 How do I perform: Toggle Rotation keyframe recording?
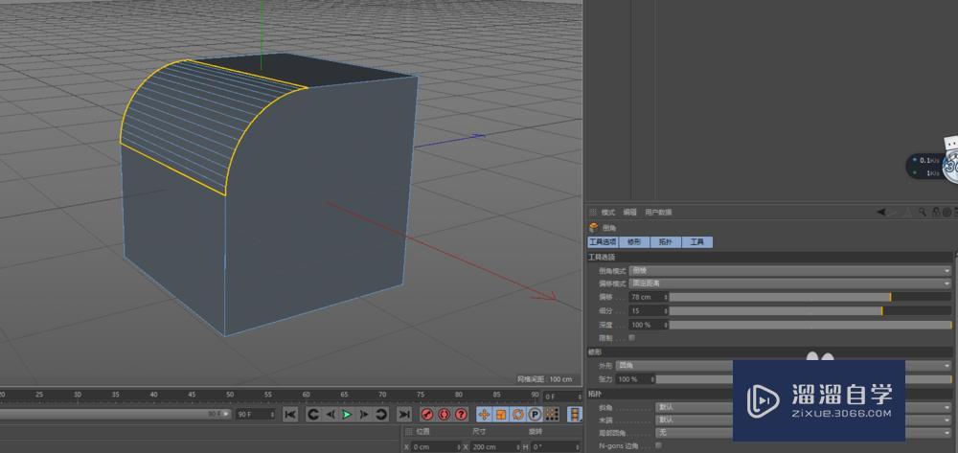point(518,415)
